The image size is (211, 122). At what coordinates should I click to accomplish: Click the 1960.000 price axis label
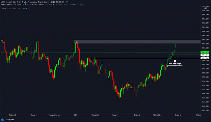pyautogui.click(x=205, y=40)
